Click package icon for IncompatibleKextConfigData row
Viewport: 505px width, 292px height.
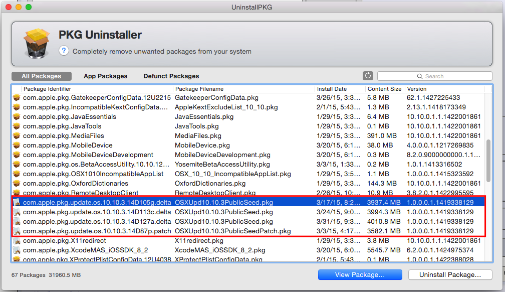pos(17,107)
